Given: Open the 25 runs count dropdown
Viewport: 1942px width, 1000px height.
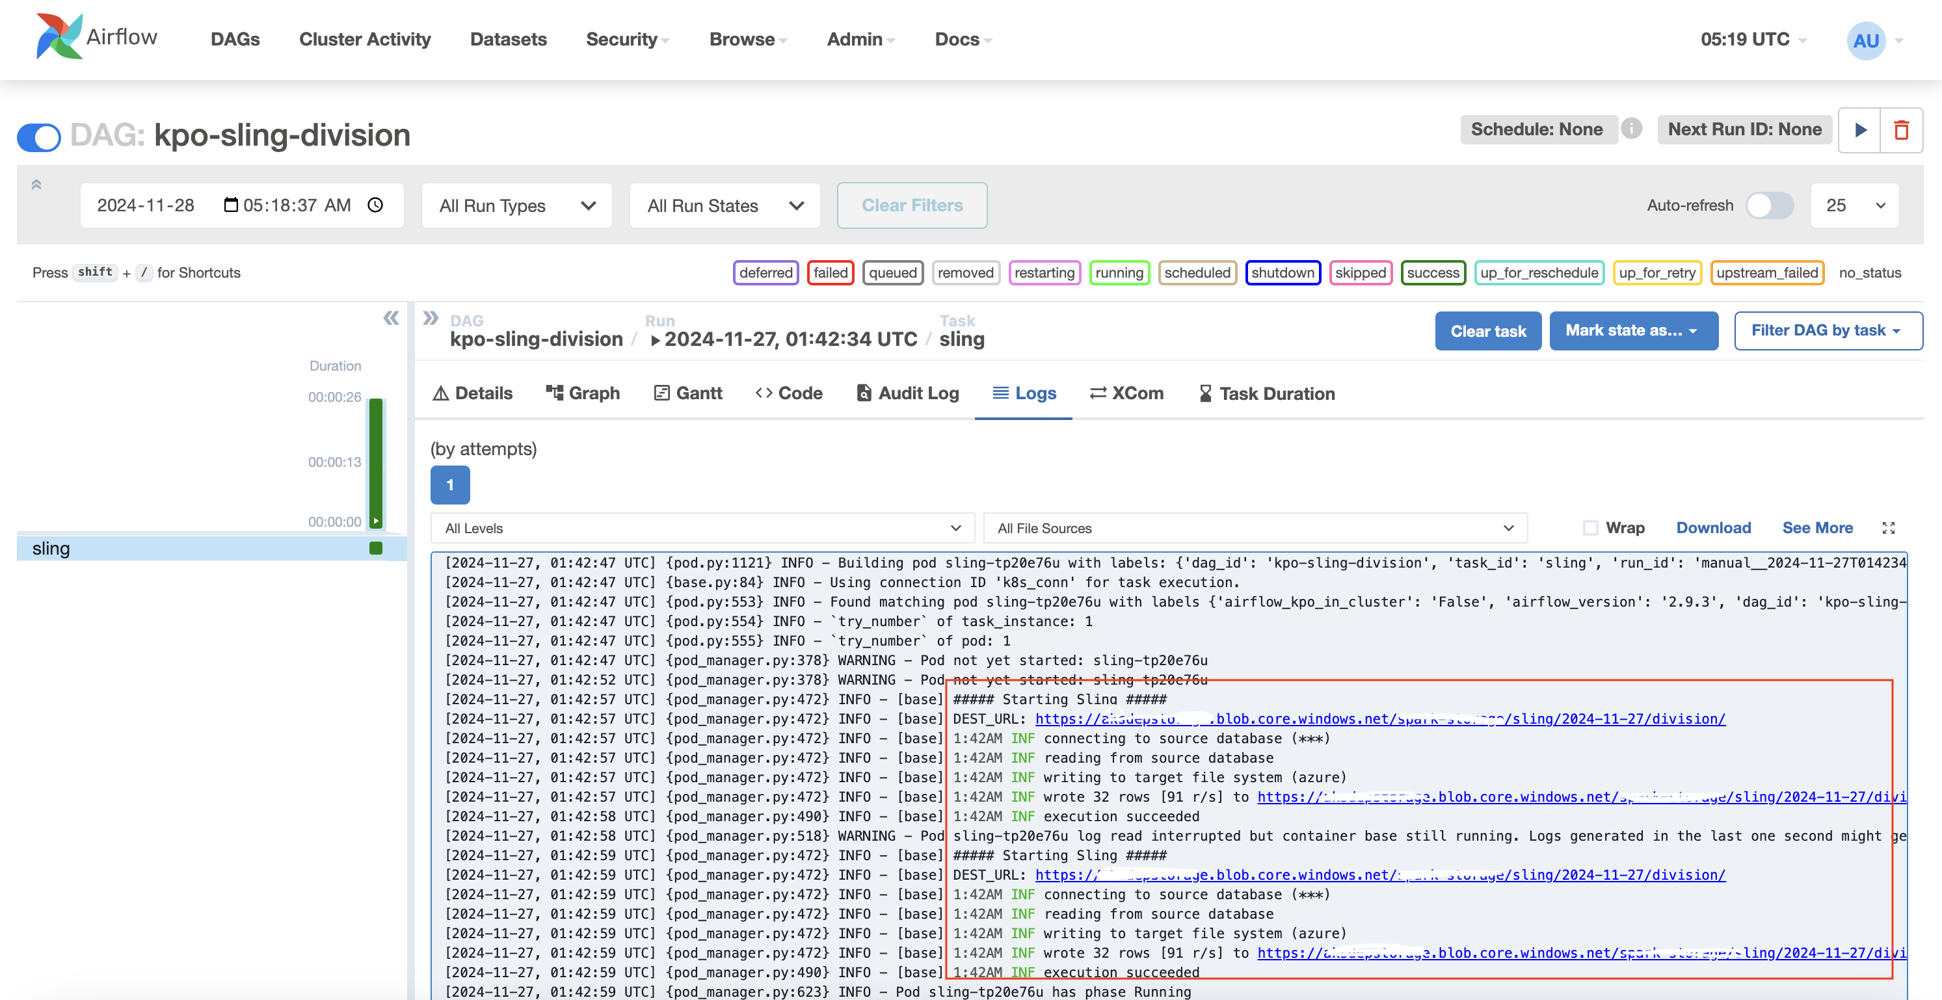Looking at the screenshot, I should point(1855,205).
